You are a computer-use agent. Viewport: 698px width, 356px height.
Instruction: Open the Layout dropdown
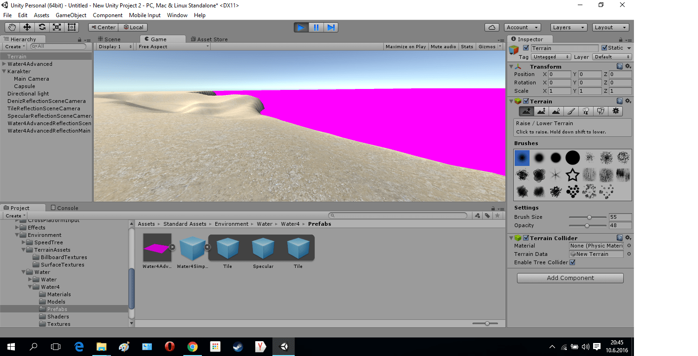pos(611,27)
